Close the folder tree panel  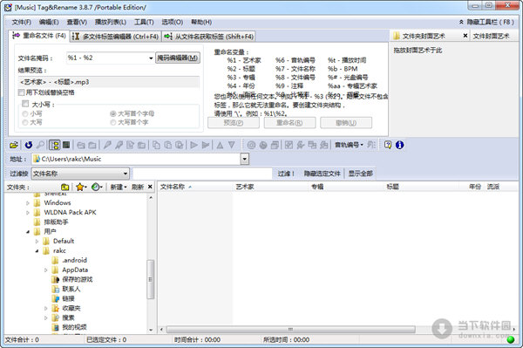[x=150, y=187]
